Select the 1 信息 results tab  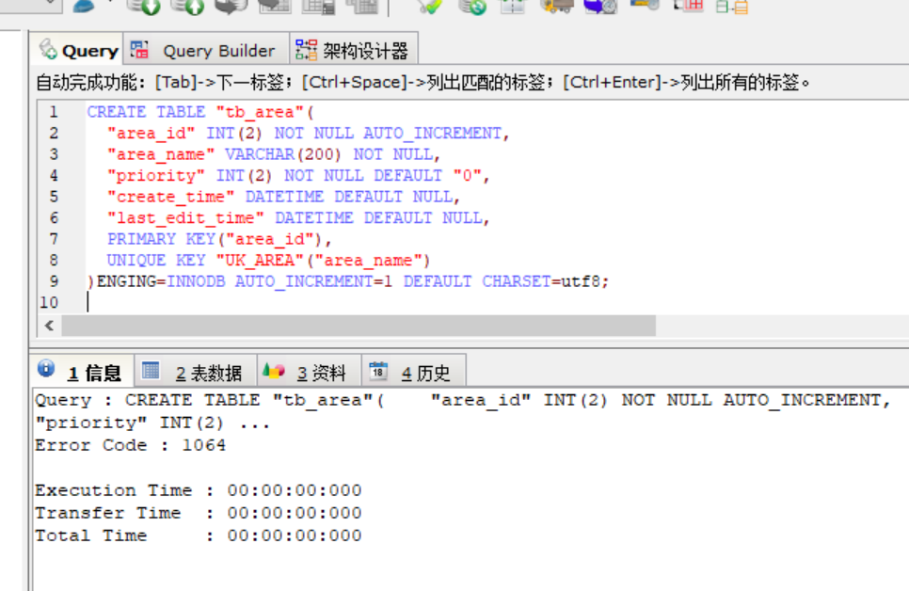tap(81, 372)
